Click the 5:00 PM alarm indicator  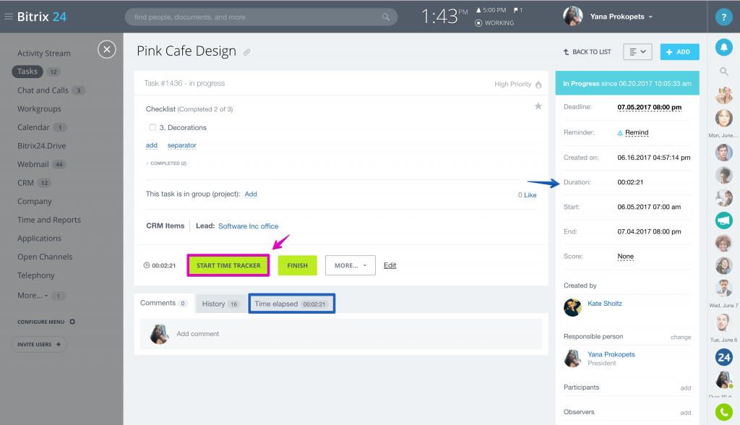[x=491, y=10]
